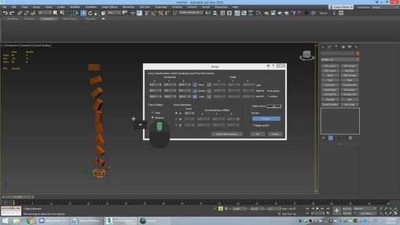Click the Rotate totals arrow button
The height and width of the screenshot is (225, 400).
click(209, 91)
